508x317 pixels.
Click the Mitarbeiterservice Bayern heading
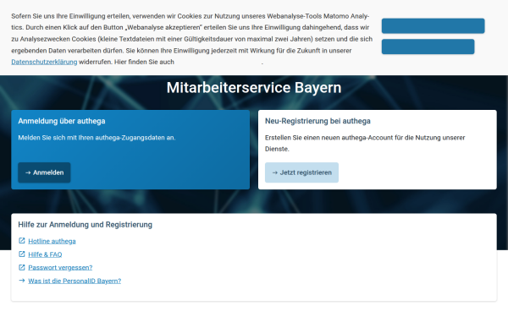coord(254,88)
